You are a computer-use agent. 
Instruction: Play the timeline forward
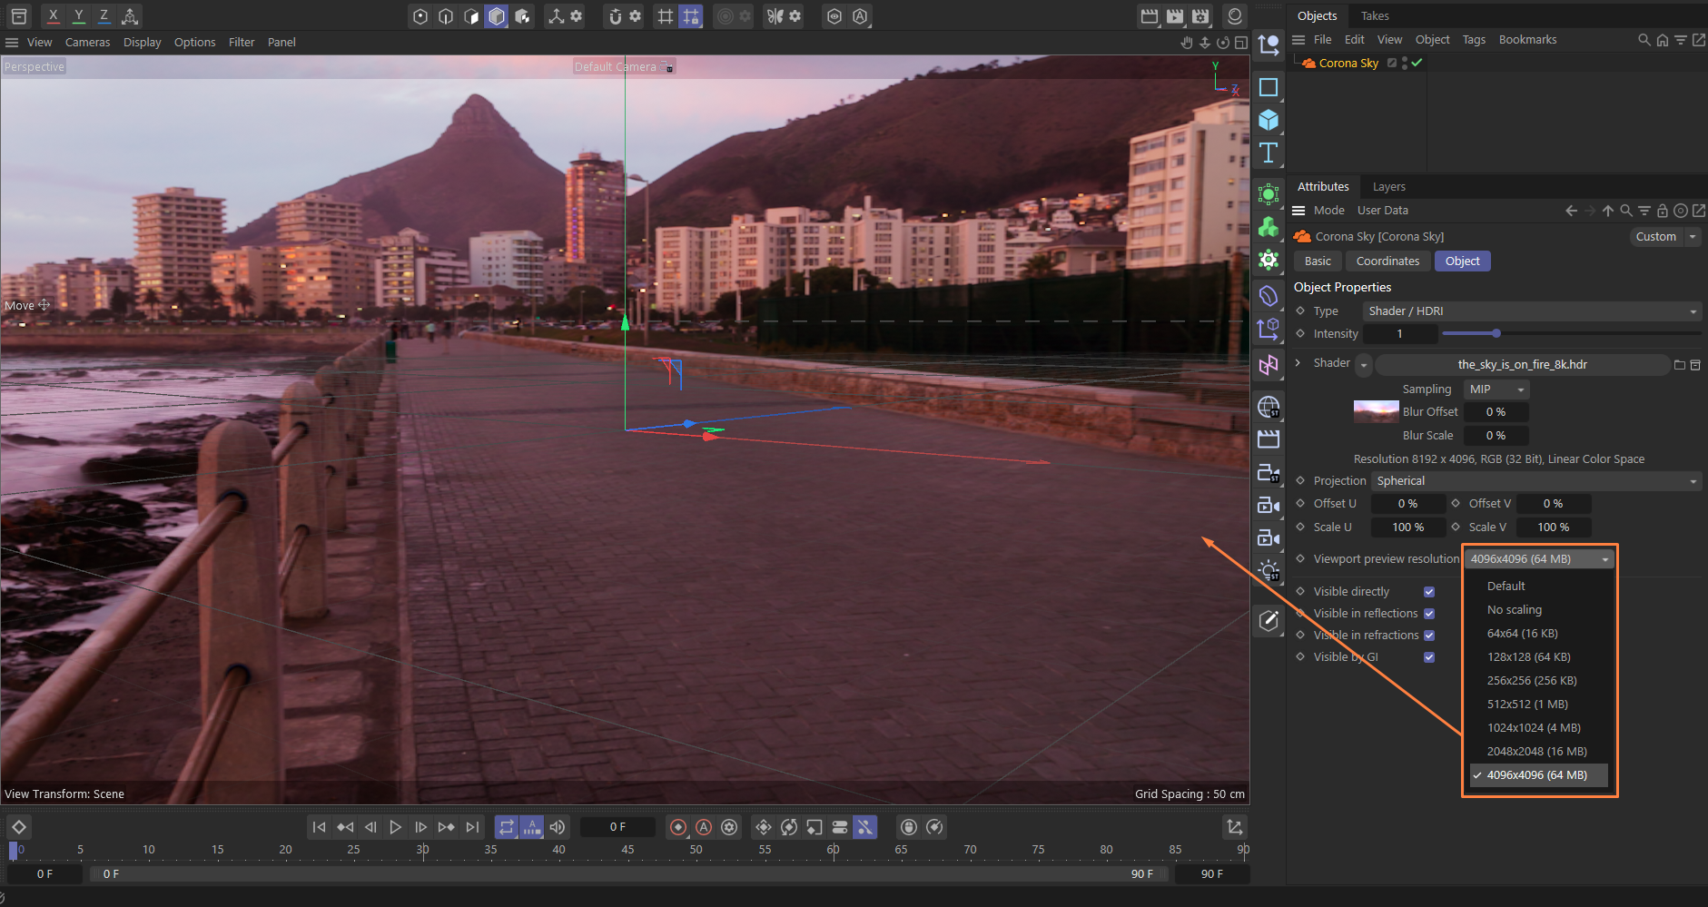[x=395, y=827]
